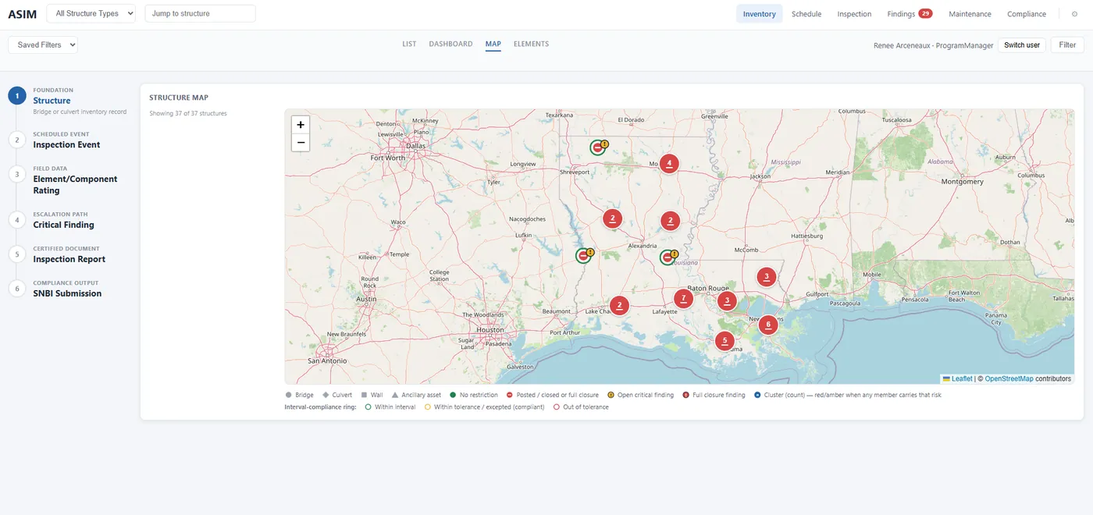
Task: Open cluster of 3 structures by Baton Rouge
Action: click(x=727, y=300)
